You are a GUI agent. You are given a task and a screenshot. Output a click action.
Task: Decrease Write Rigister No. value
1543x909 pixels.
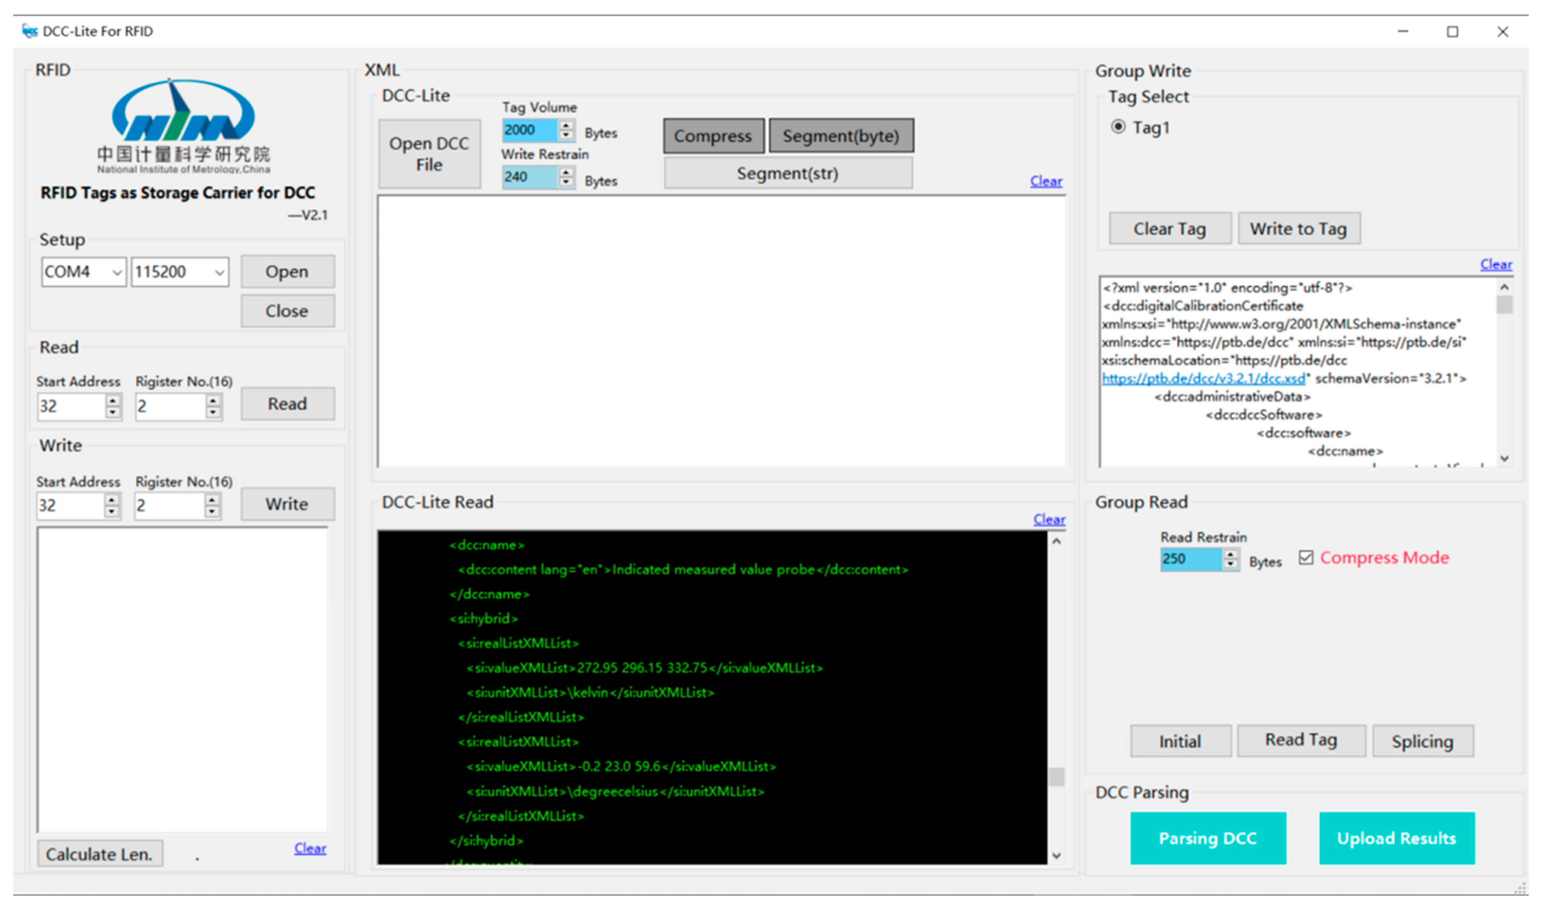[x=212, y=512]
